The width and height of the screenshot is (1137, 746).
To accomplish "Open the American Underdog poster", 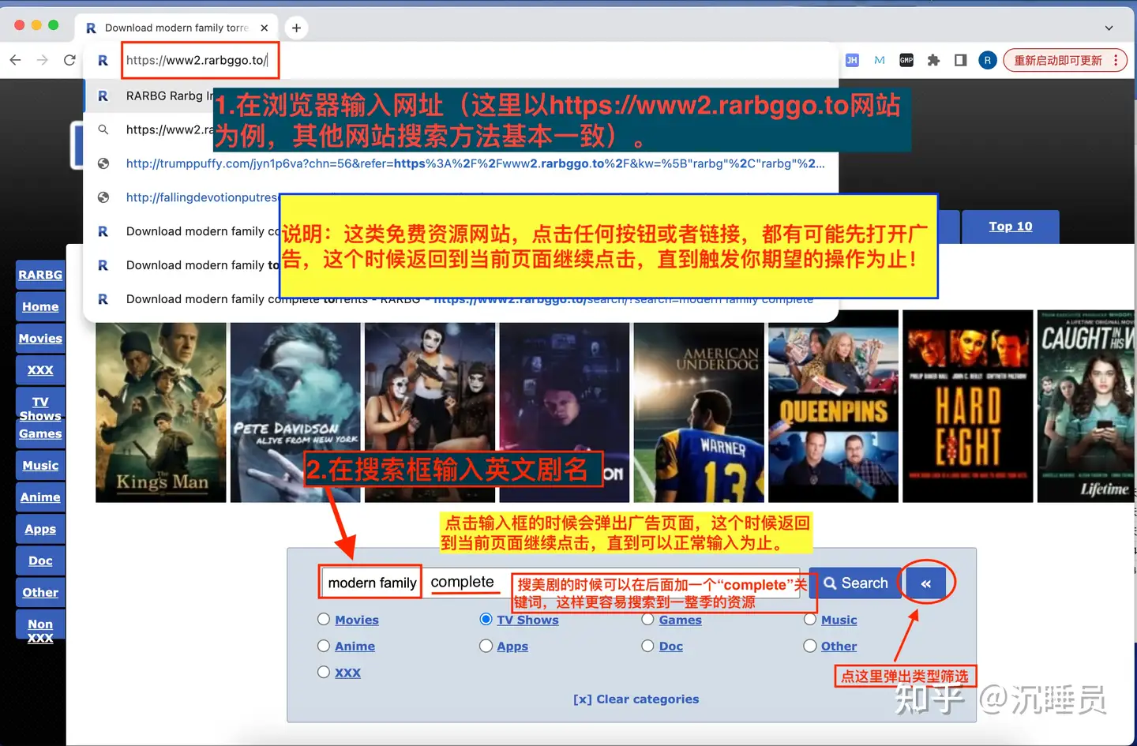I will point(699,412).
